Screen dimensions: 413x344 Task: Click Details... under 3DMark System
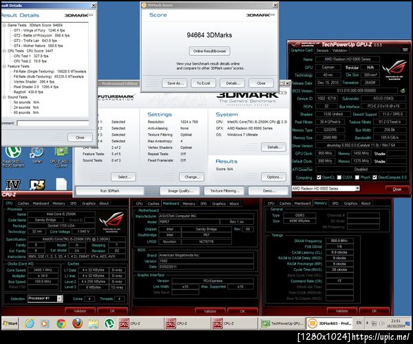click(274, 148)
